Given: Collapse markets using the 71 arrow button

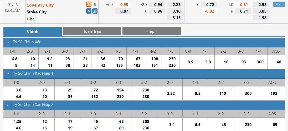Looking at the screenshot, I should [279, 4].
